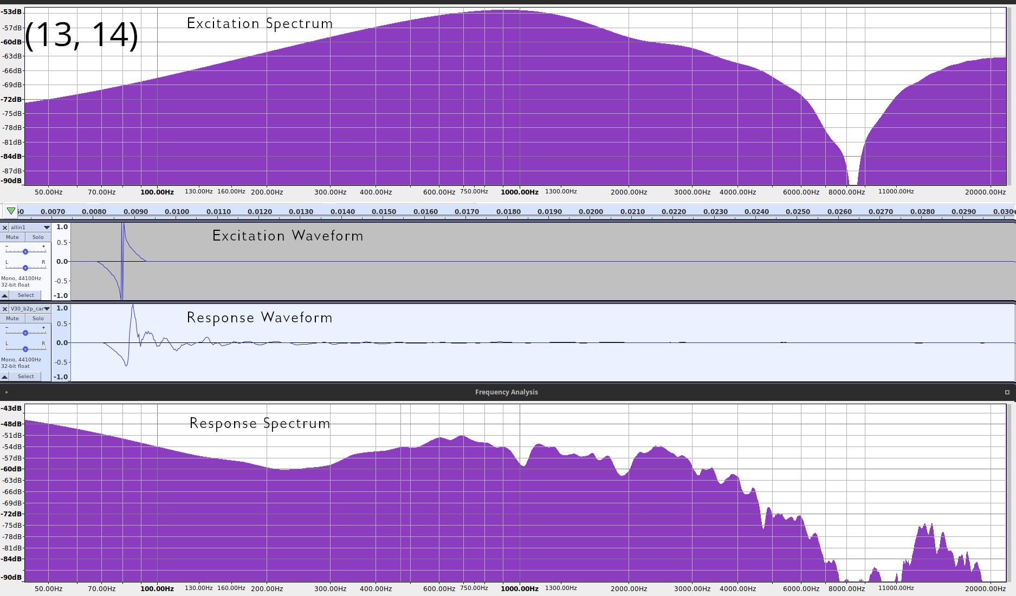Click the '-53dB' label on the upper spectrum
This screenshot has width=1016, height=596.
coord(11,12)
